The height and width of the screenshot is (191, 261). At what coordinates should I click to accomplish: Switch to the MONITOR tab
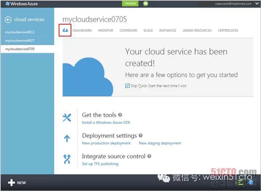(x=106, y=30)
